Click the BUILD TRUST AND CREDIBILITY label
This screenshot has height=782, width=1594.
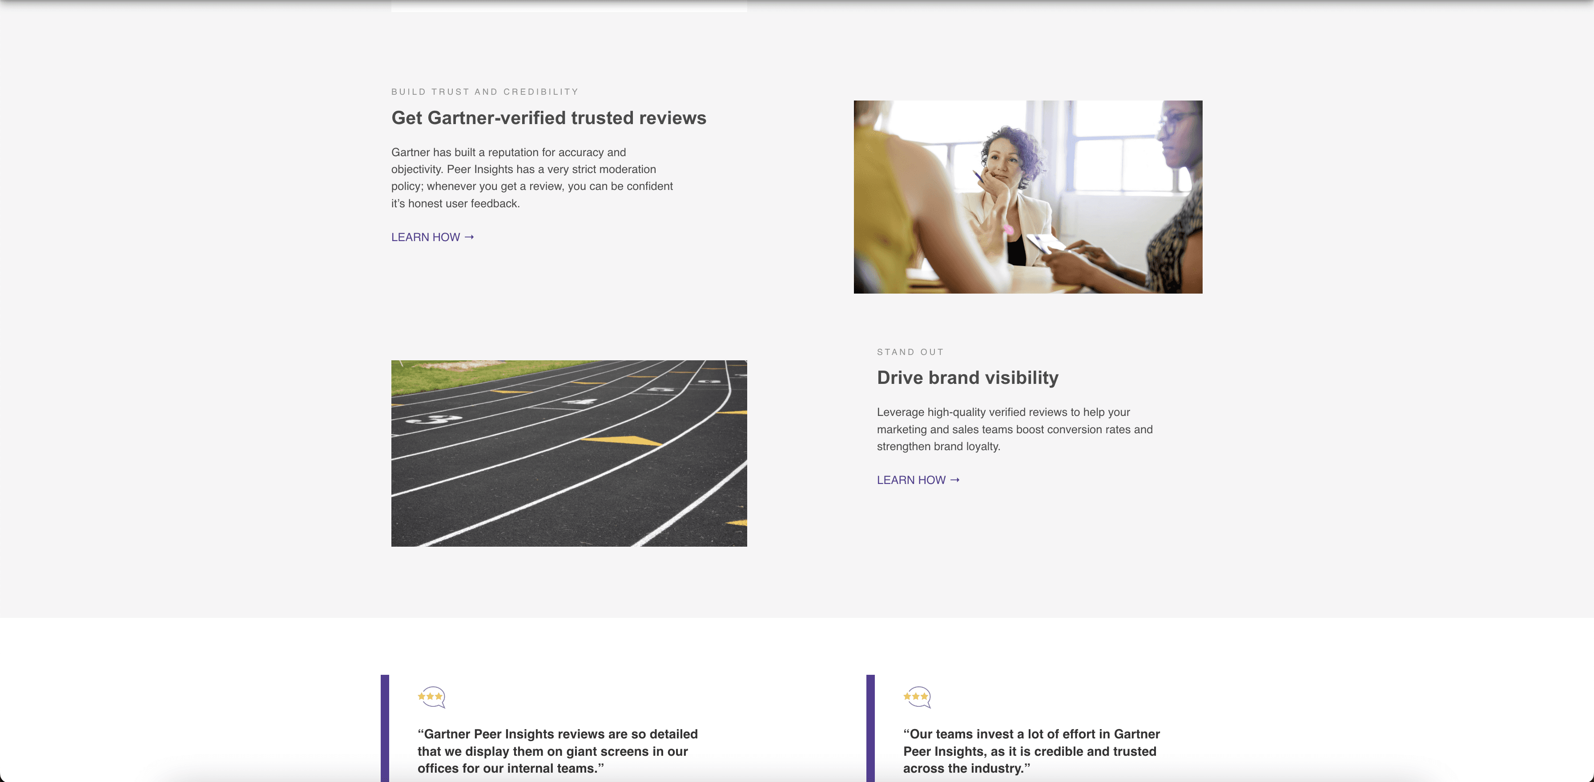(x=484, y=92)
